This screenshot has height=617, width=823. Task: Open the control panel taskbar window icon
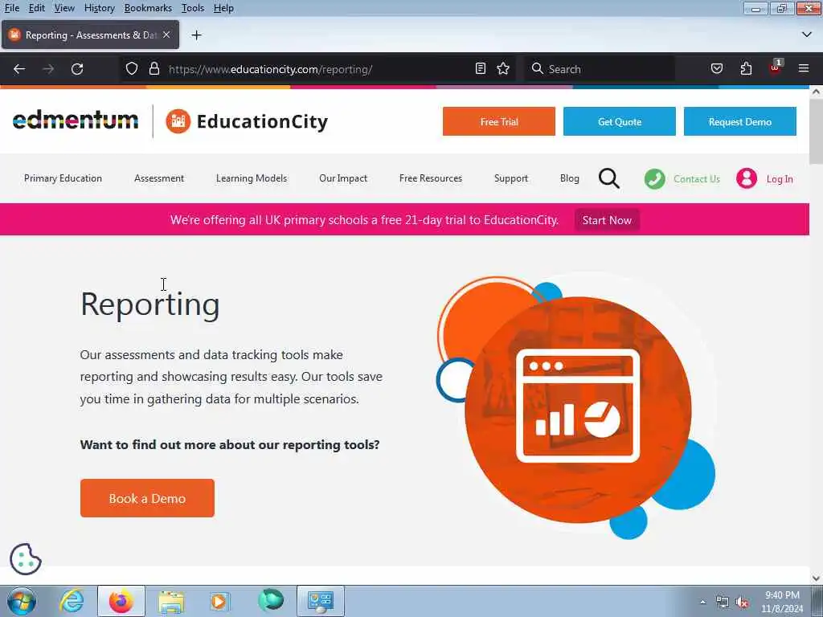tap(321, 601)
